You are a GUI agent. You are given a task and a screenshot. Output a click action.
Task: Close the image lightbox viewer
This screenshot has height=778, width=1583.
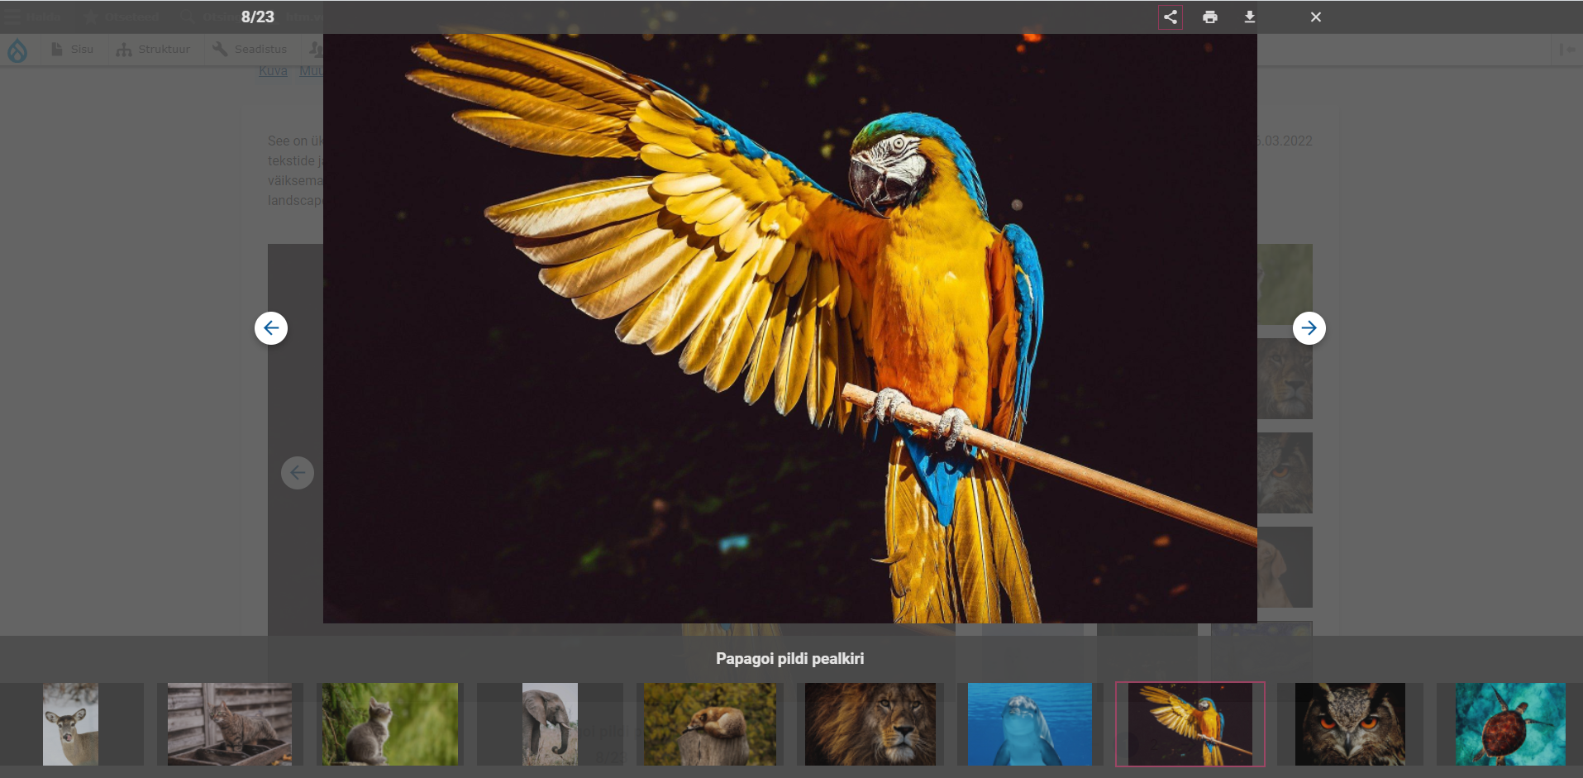(1315, 17)
